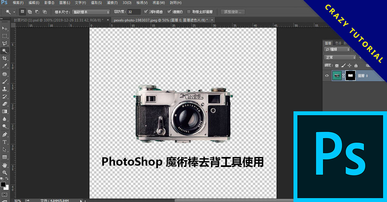The width and height of the screenshot is (387, 202).
Task: Select the Type tool
Action: click(x=5, y=142)
